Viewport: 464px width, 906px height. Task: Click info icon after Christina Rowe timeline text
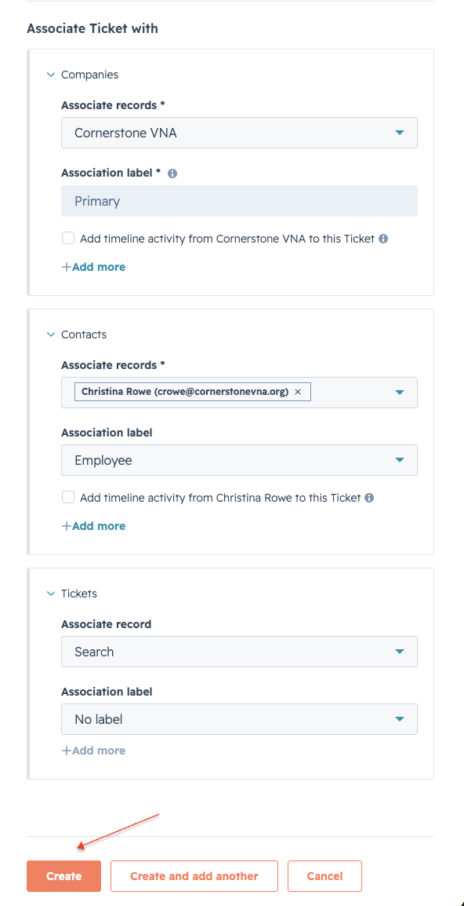[x=369, y=498]
